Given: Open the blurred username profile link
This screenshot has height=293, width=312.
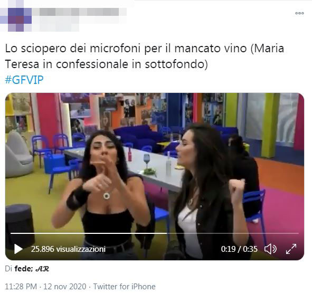Looking at the screenshot, I should click(80, 12).
